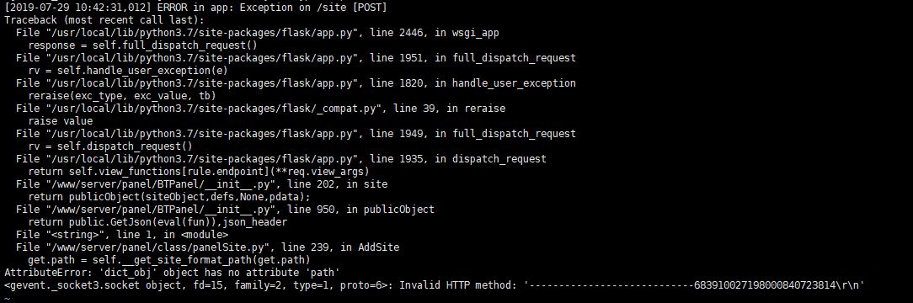This screenshot has width=913, height=303.
Task: Click the 'reraise(exc_type, exc_value, tb)' line
Action: [x=121, y=95]
